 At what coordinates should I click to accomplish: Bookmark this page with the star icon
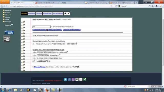[x=111, y=6]
